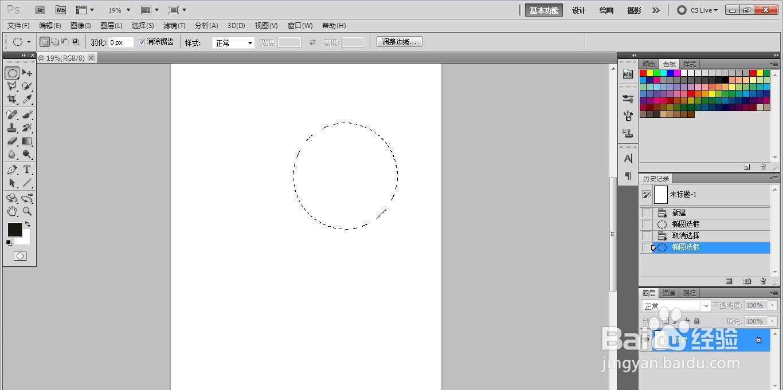Create new document from current history state
Viewport: 783px width, 390px height.
(729, 281)
